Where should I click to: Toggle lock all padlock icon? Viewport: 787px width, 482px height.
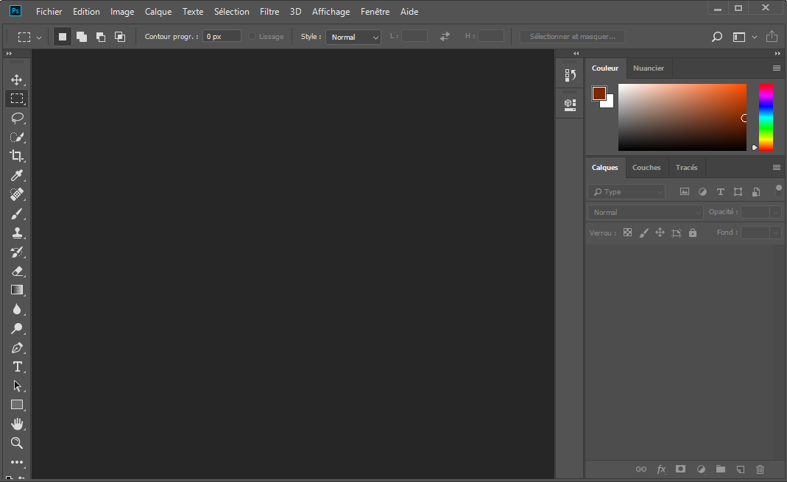pyautogui.click(x=693, y=233)
